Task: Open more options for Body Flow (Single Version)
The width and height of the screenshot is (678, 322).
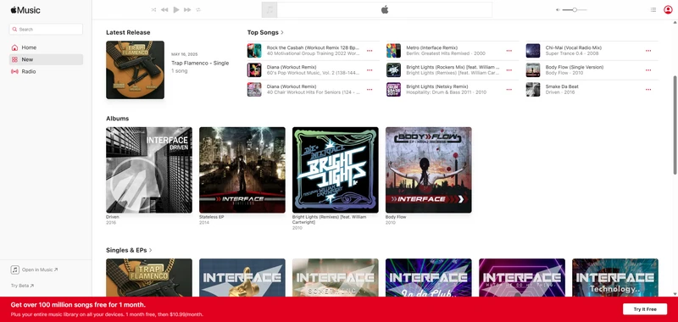Action: tap(648, 70)
